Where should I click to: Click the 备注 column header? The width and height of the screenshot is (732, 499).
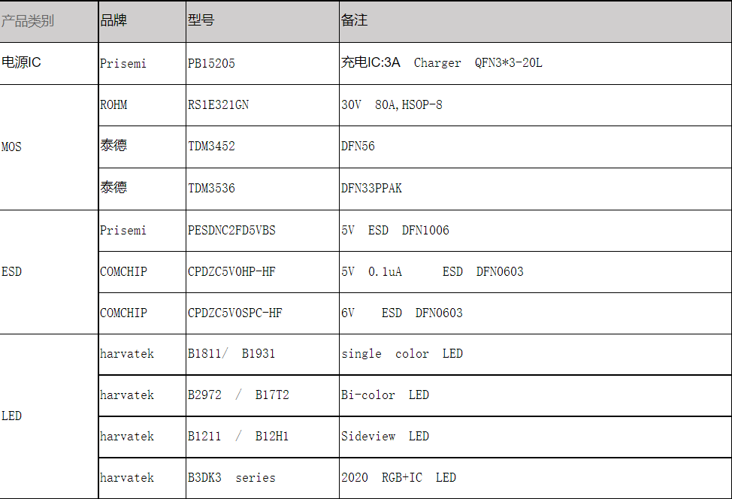[x=535, y=22]
